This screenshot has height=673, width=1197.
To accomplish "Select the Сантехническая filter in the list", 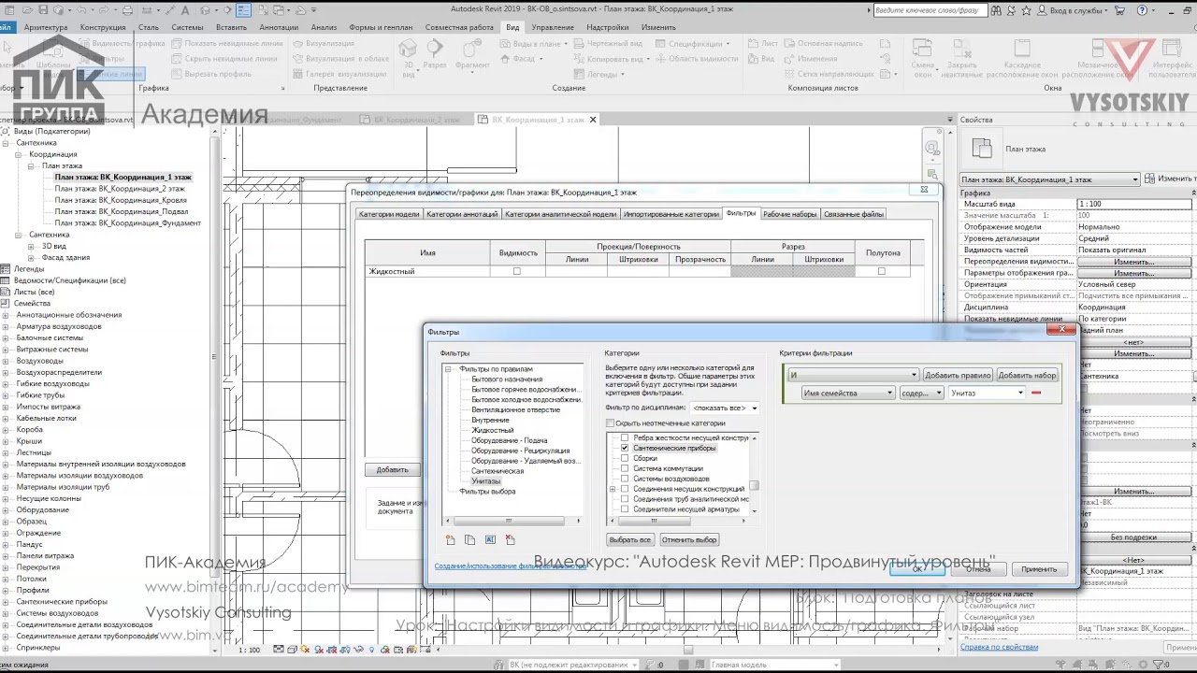I will (x=498, y=471).
